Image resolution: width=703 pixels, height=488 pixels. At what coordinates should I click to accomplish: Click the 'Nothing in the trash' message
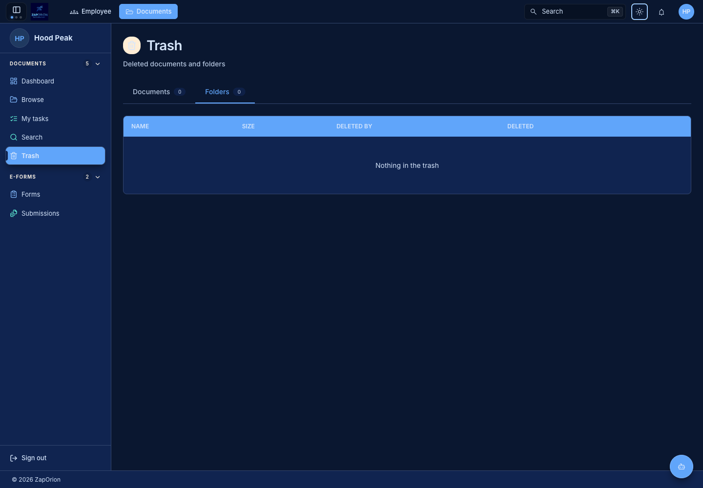coord(407,165)
